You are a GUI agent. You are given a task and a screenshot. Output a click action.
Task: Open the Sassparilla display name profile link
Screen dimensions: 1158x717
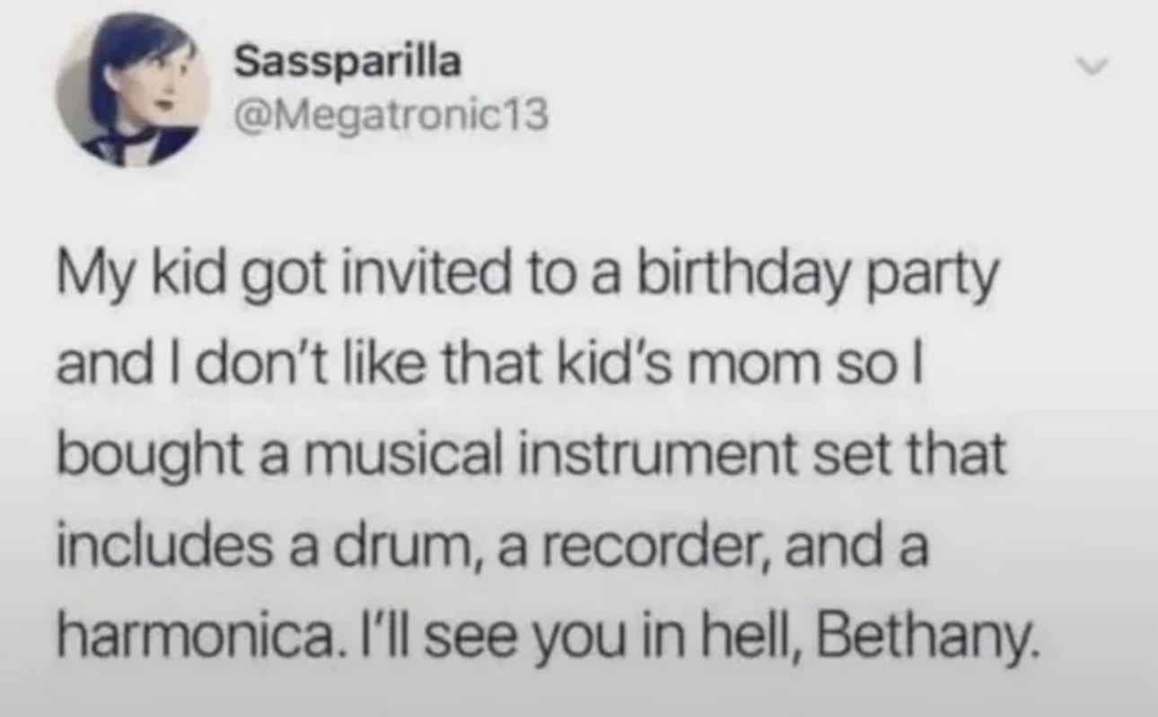pyautogui.click(x=348, y=63)
